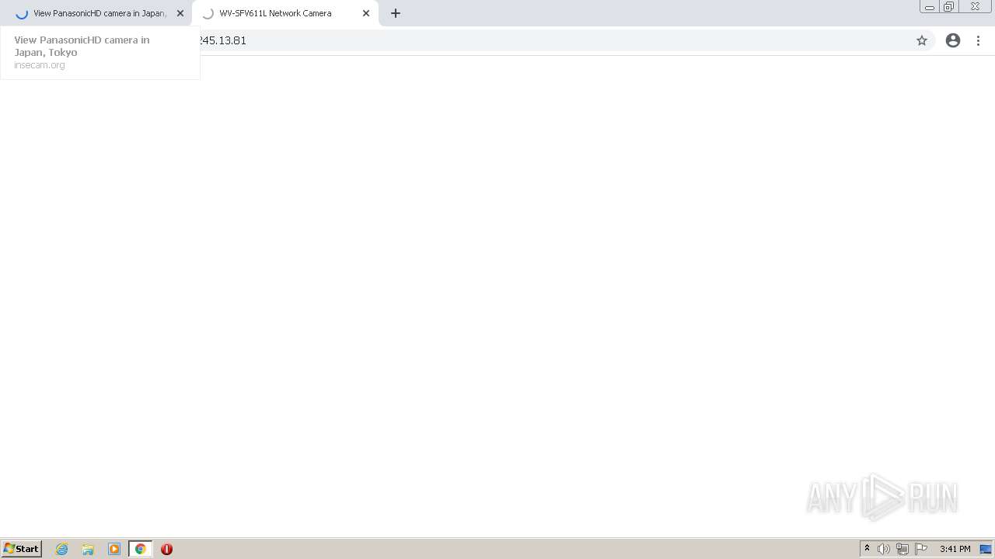Launch Internet Explorer from taskbar

point(62,549)
